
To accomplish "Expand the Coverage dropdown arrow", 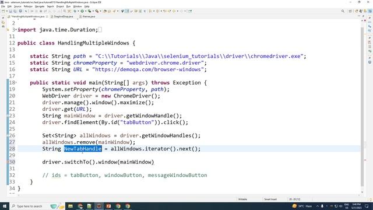I will [x=93, y=11].
